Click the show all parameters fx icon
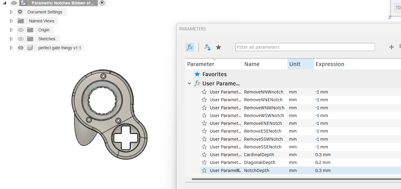This screenshot has width=401, height=189. click(190, 47)
